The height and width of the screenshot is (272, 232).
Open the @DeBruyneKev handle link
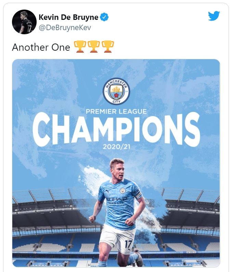pos(65,27)
